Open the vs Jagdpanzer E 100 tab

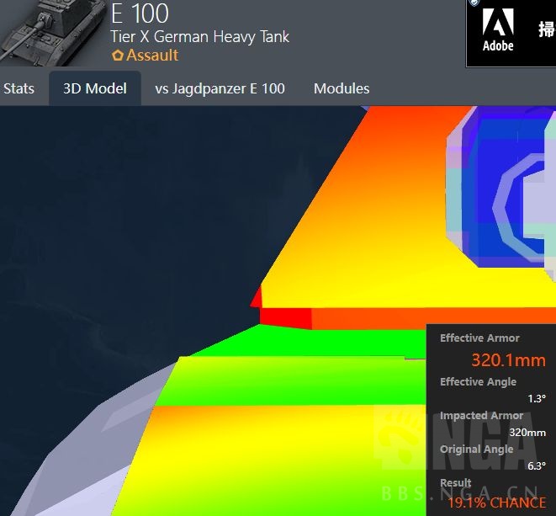(x=220, y=88)
